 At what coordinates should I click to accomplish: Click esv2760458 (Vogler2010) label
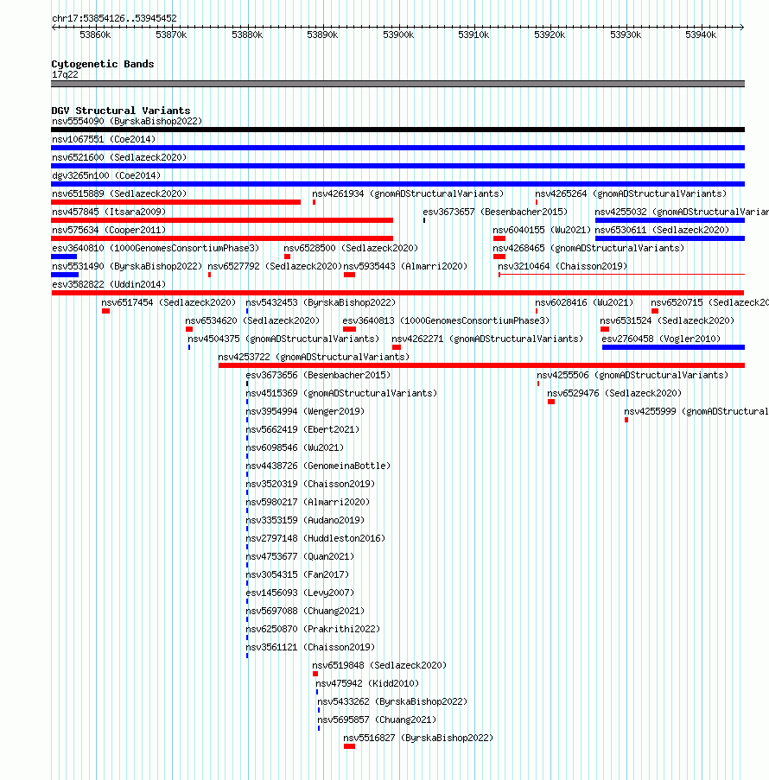point(662,339)
